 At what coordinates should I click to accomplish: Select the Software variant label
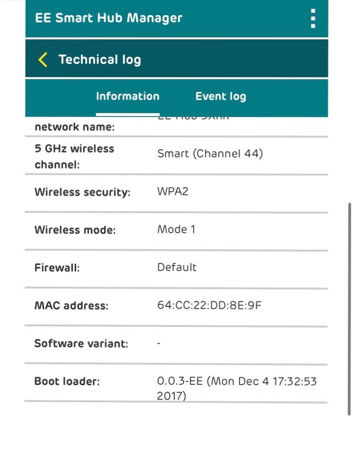tap(81, 343)
